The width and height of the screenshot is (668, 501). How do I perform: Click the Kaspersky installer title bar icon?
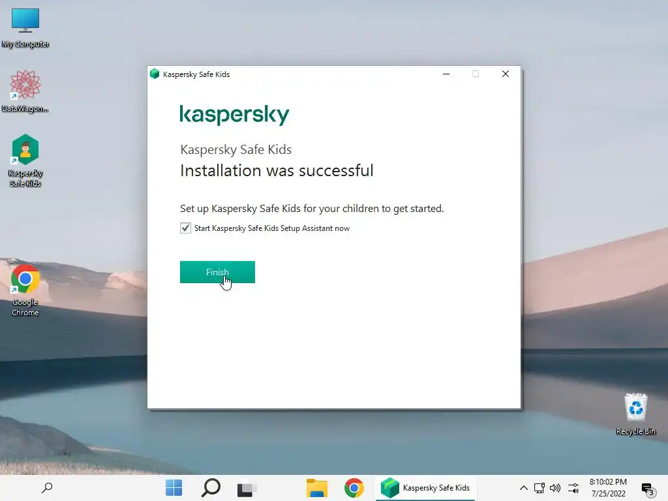coord(155,74)
